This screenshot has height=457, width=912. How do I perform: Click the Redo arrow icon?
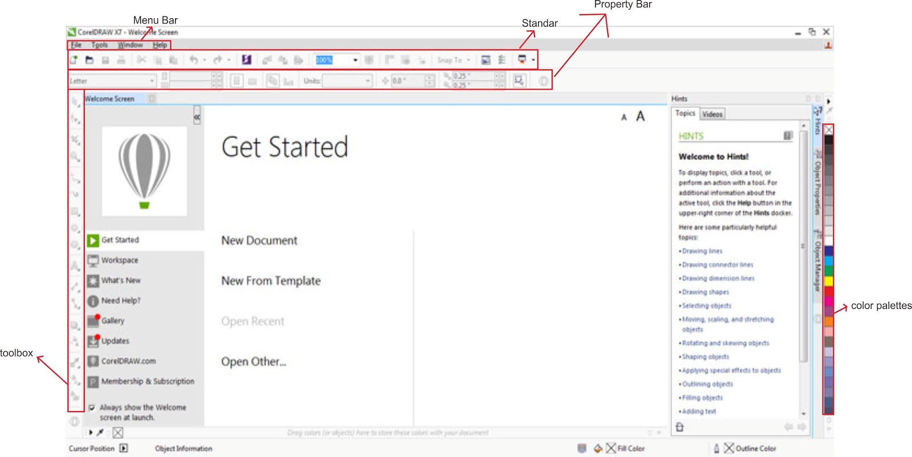point(217,60)
